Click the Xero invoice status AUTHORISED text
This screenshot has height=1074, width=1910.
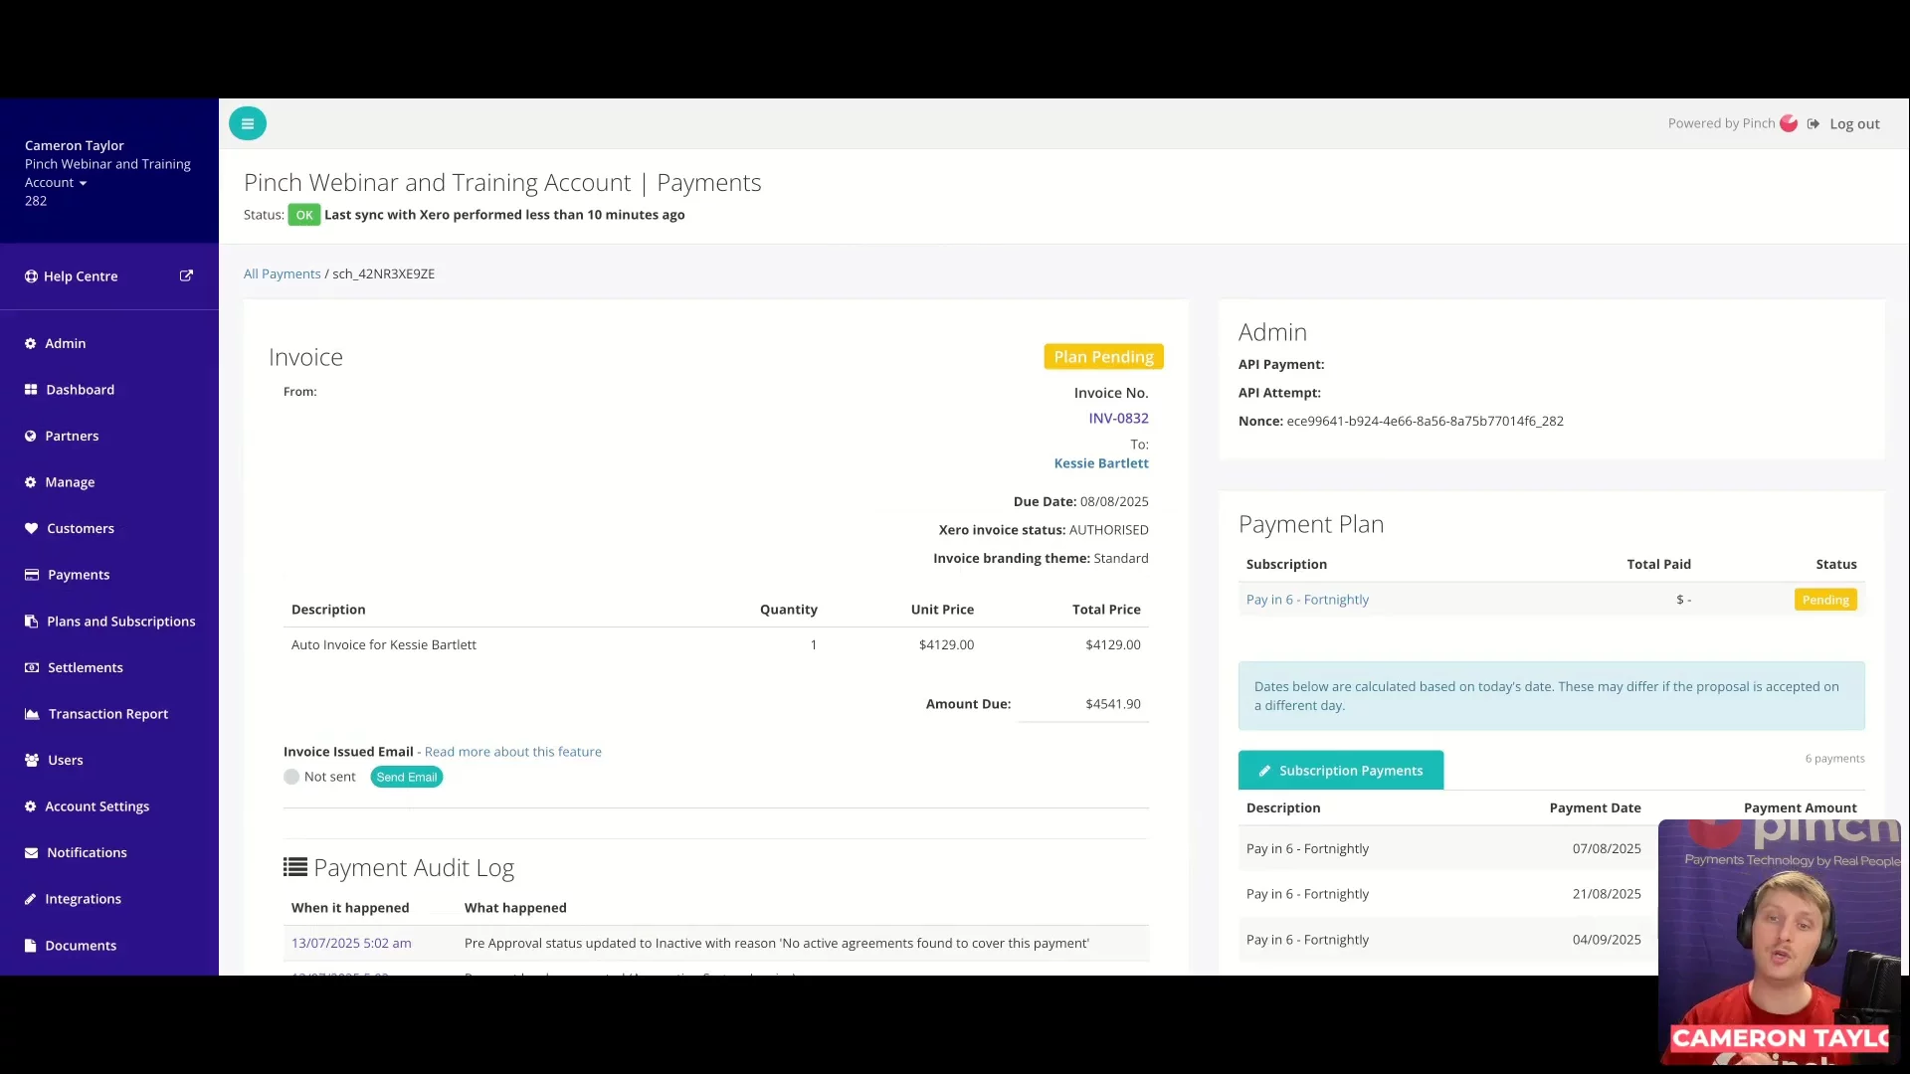(1108, 530)
